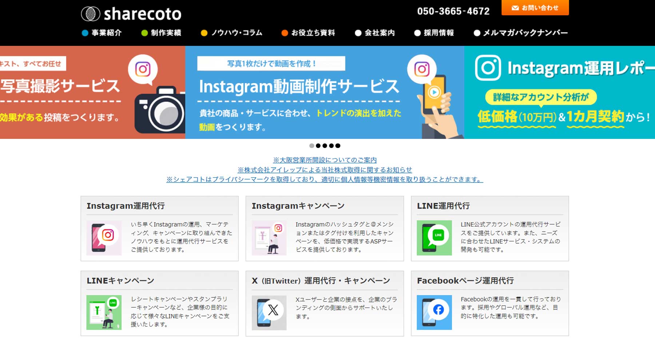This screenshot has width=655, height=341.
Task: Open the プライバシーマーク取得 notice link
Action: [325, 179]
